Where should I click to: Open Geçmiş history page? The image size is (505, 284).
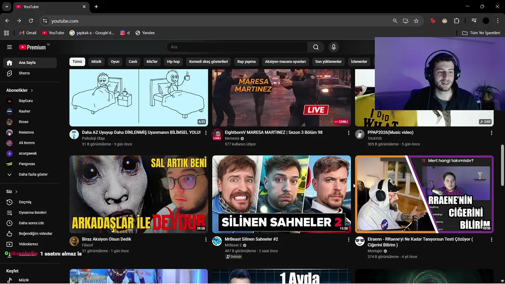(30, 202)
